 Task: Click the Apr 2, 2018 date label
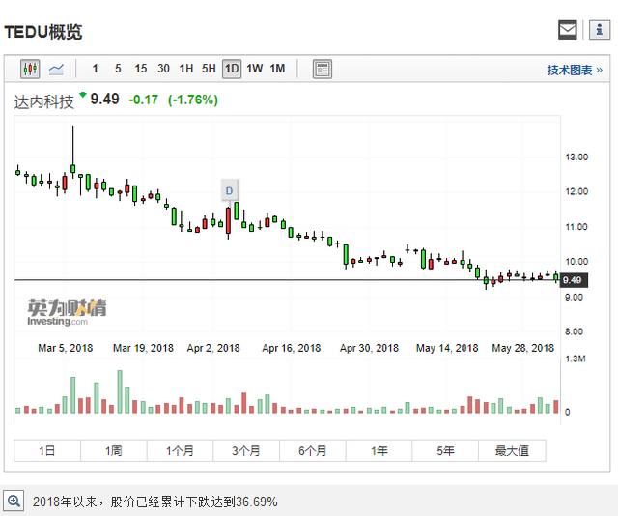point(213,348)
